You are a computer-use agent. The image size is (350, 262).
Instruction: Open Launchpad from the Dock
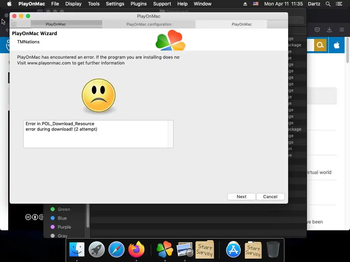[x=96, y=249]
